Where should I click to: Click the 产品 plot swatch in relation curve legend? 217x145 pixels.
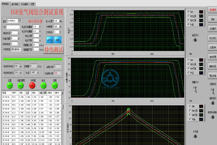pyautogui.click(x=201, y=119)
